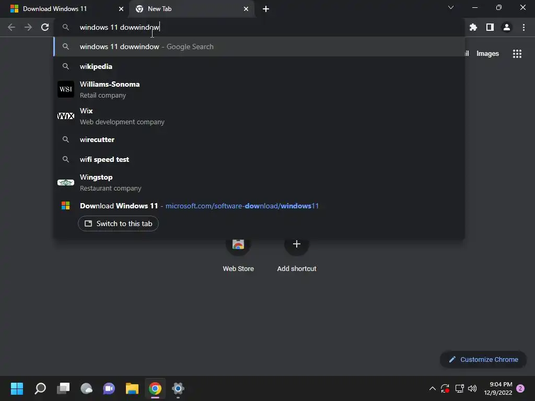Open File Explorer from the taskbar
The height and width of the screenshot is (401, 535).
point(132,388)
